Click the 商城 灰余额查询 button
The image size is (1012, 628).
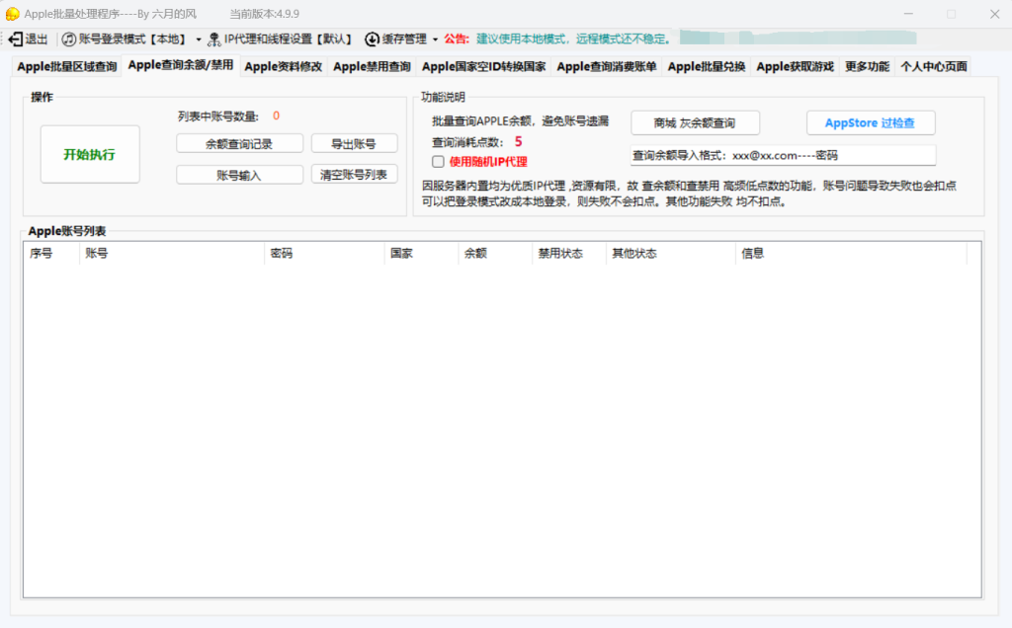(x=695, y=123)
